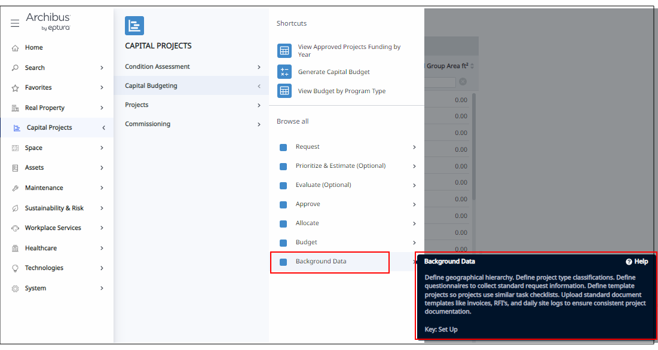Click the Maintenance wrench icon
Viewport: 658px width, 350px height.
pos(15,188)
